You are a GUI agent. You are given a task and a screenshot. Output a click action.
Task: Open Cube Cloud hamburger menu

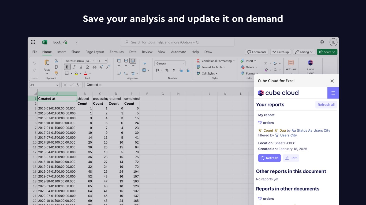(333, 93)
